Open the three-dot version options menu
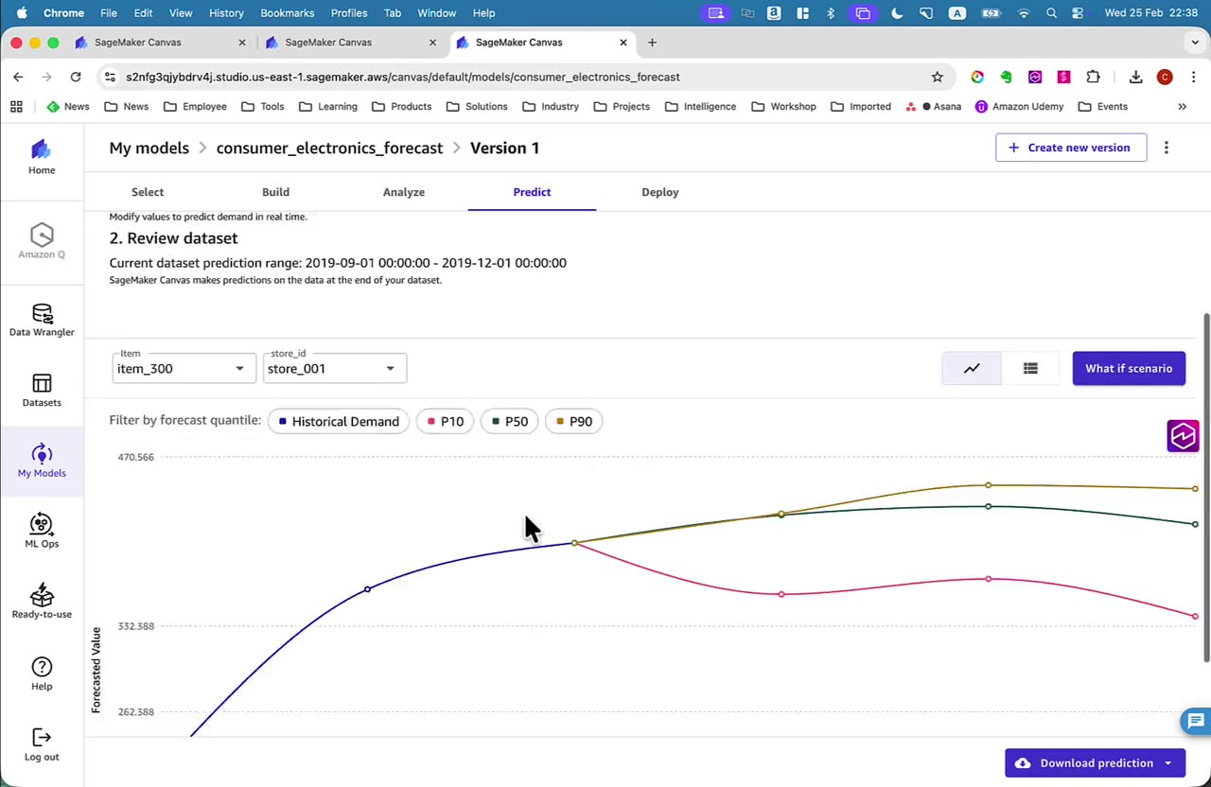1211x787 pixels. click(x=1167, y=148)
